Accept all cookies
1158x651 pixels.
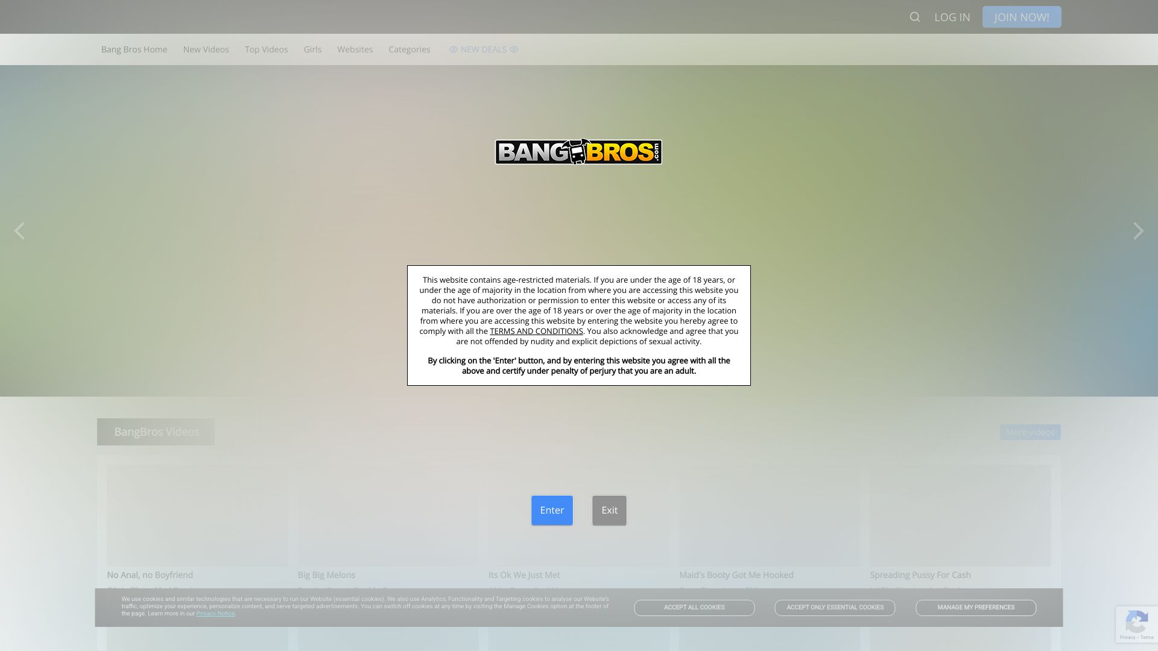[694, 608]
